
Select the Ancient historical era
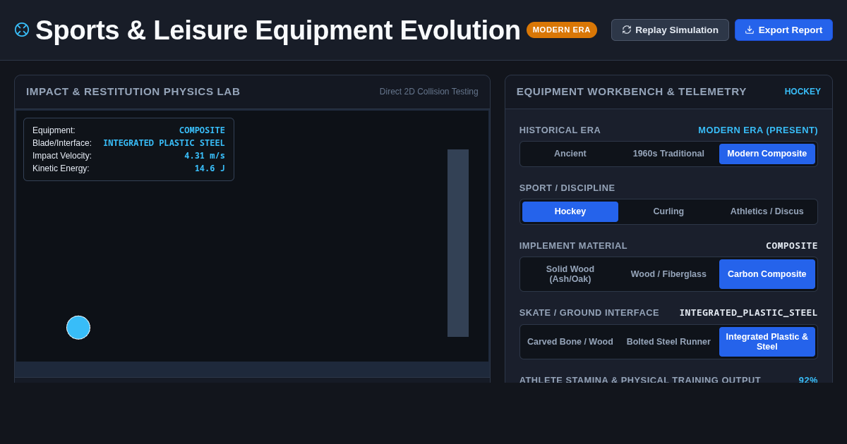pyautogui.click(x=570, y=154)
